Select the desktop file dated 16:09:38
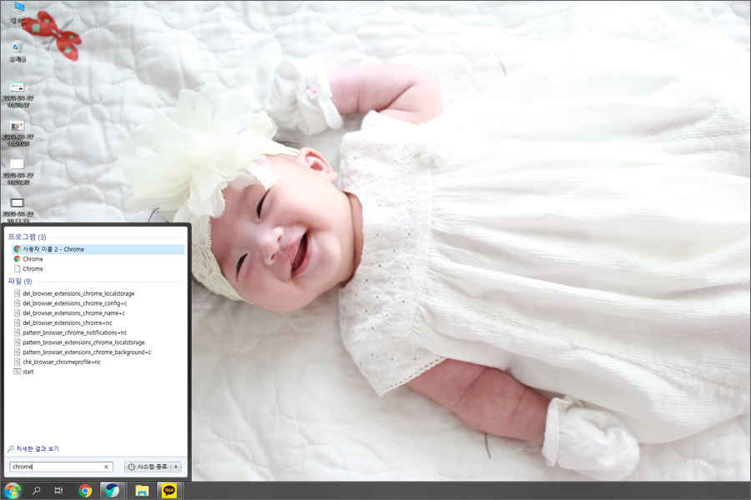Viewport: 751px width, 500px height. click(18, 172)
